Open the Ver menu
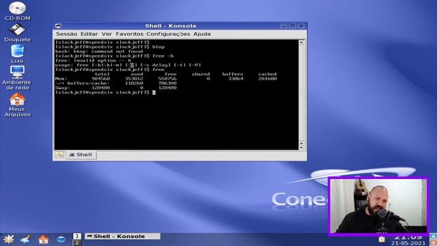 tap(107, 33)
